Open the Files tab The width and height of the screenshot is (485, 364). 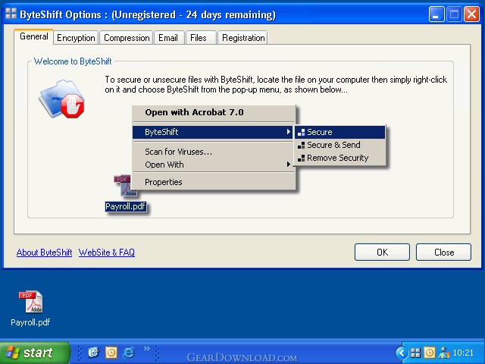(200, 38)
